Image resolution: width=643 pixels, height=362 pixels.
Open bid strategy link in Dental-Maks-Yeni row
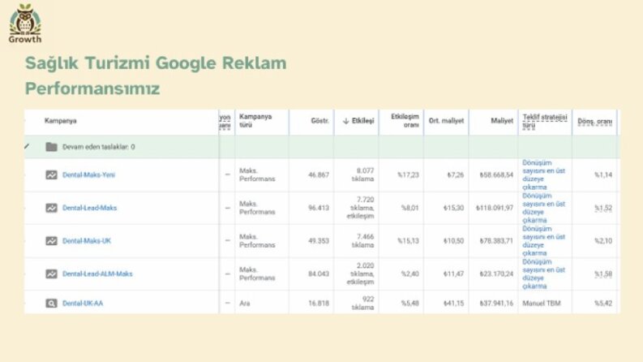pos(543,175)
